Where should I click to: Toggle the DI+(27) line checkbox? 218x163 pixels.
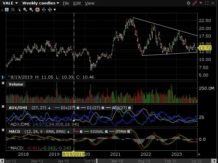(78, 108)
